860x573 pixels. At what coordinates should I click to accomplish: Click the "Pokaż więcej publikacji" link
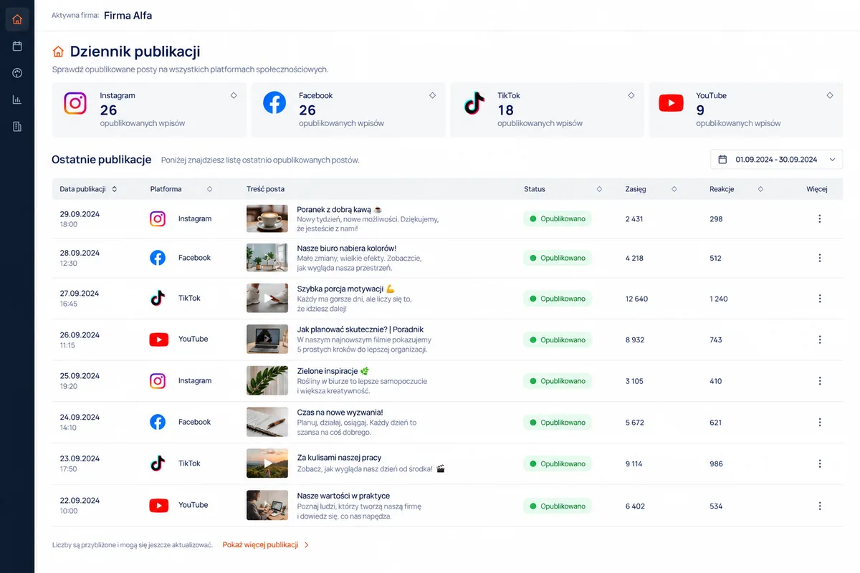click(266, 545)
